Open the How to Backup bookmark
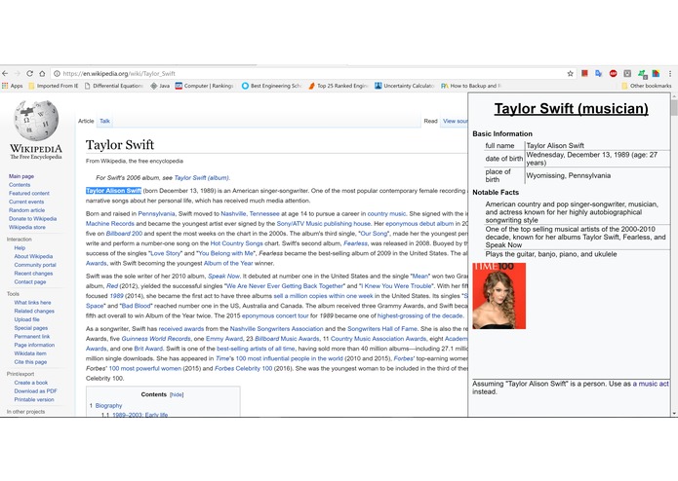The image size is (678, 481). [x=471, y=86]
